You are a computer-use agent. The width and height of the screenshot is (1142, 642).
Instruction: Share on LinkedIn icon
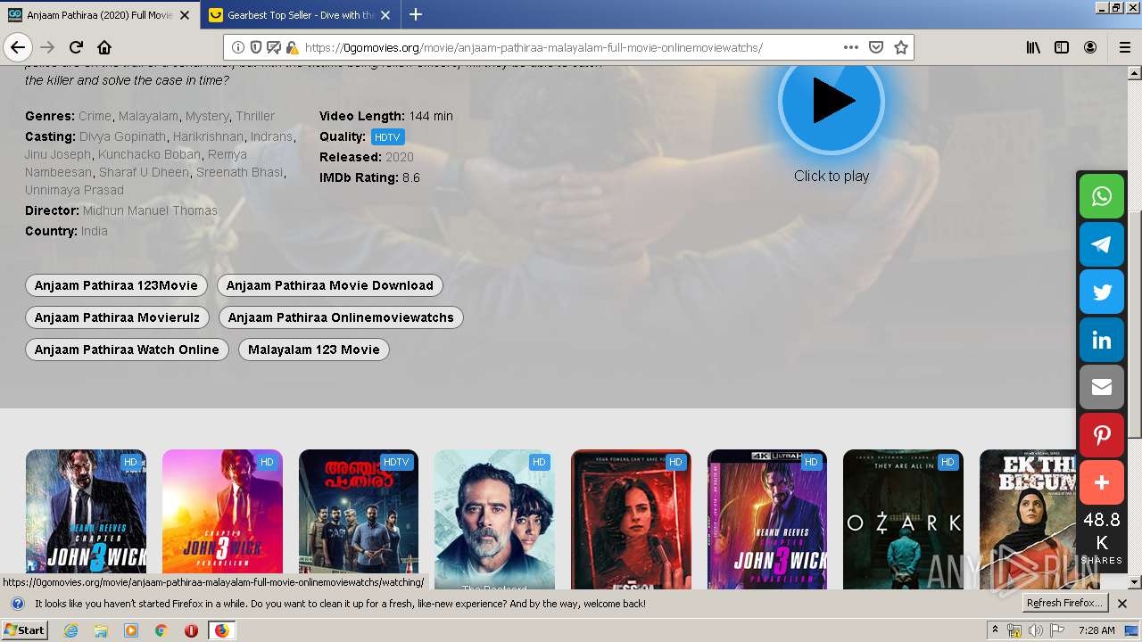(1102, 340)
